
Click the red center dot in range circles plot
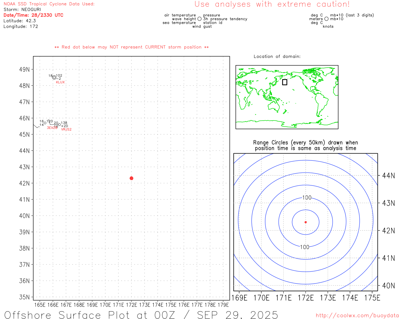click(305, 222)
